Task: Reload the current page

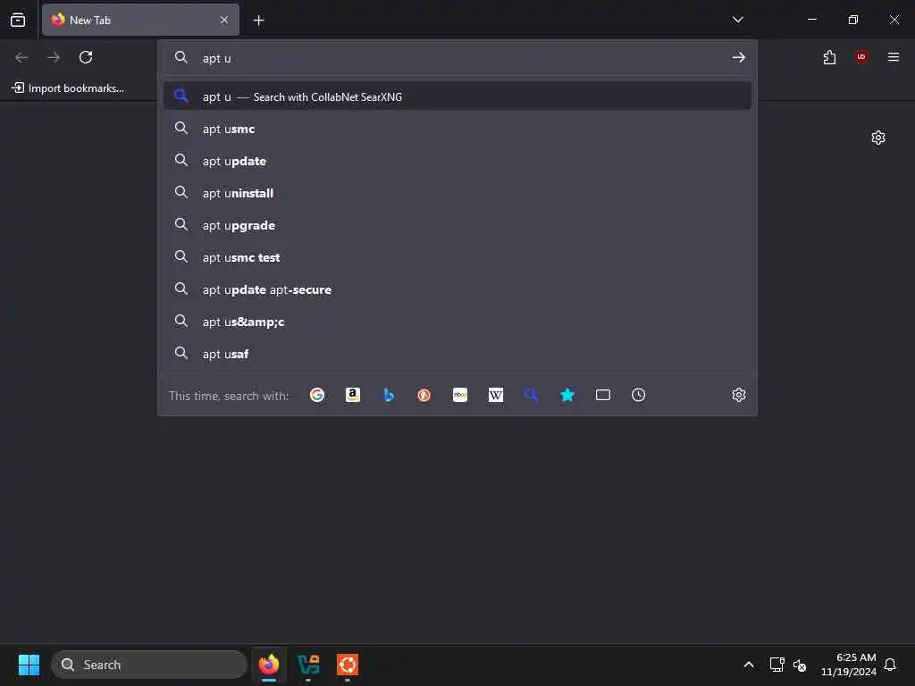Action: (x=86, y=57)
